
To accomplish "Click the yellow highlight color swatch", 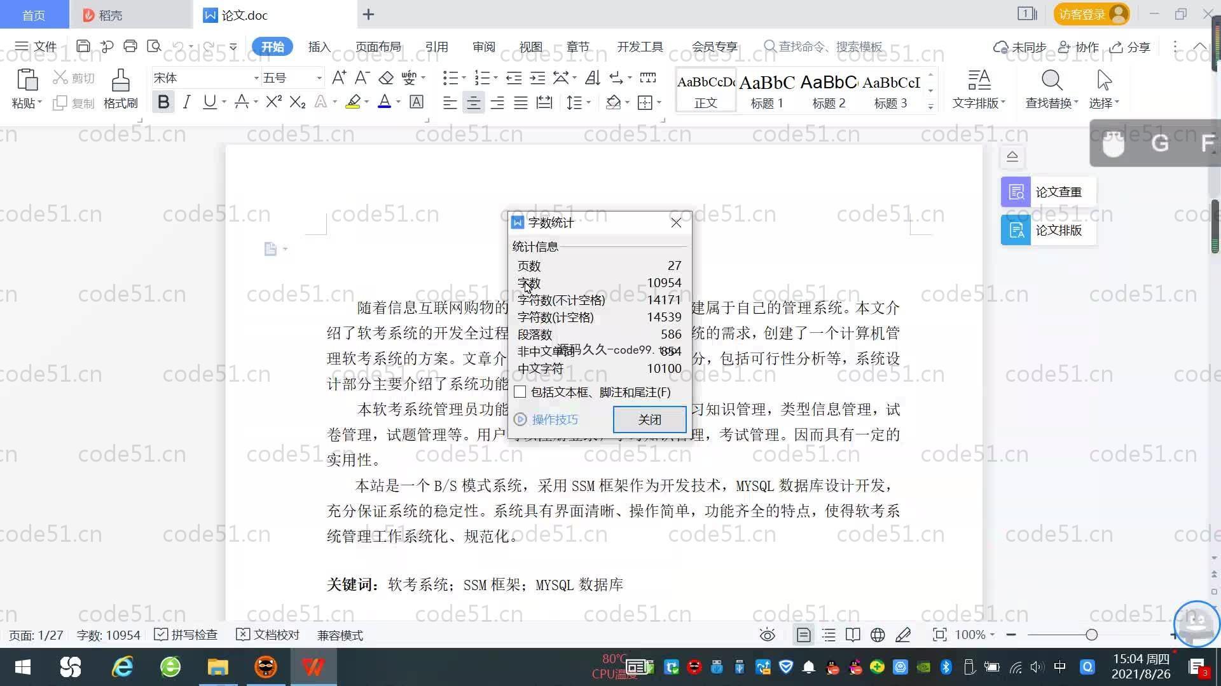I will [x=353, y=102].
